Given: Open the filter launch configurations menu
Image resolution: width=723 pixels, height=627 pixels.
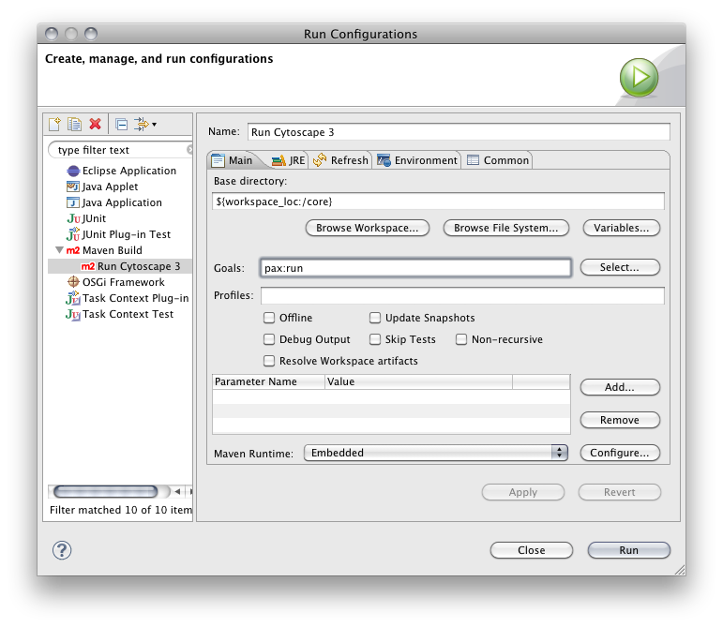Looking at the screenshot, I should click(145, 124).
